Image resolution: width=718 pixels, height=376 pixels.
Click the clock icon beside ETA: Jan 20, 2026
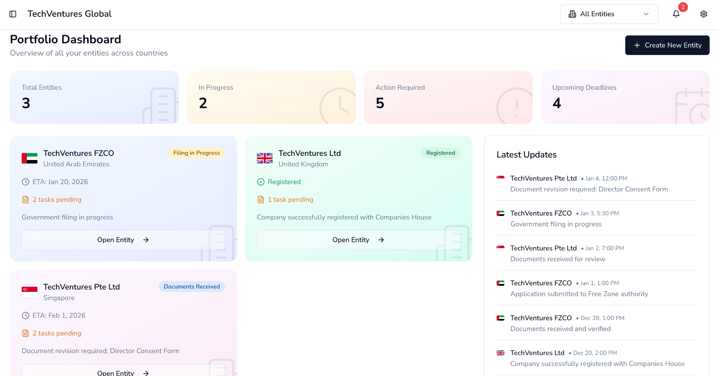click(25, 182)
